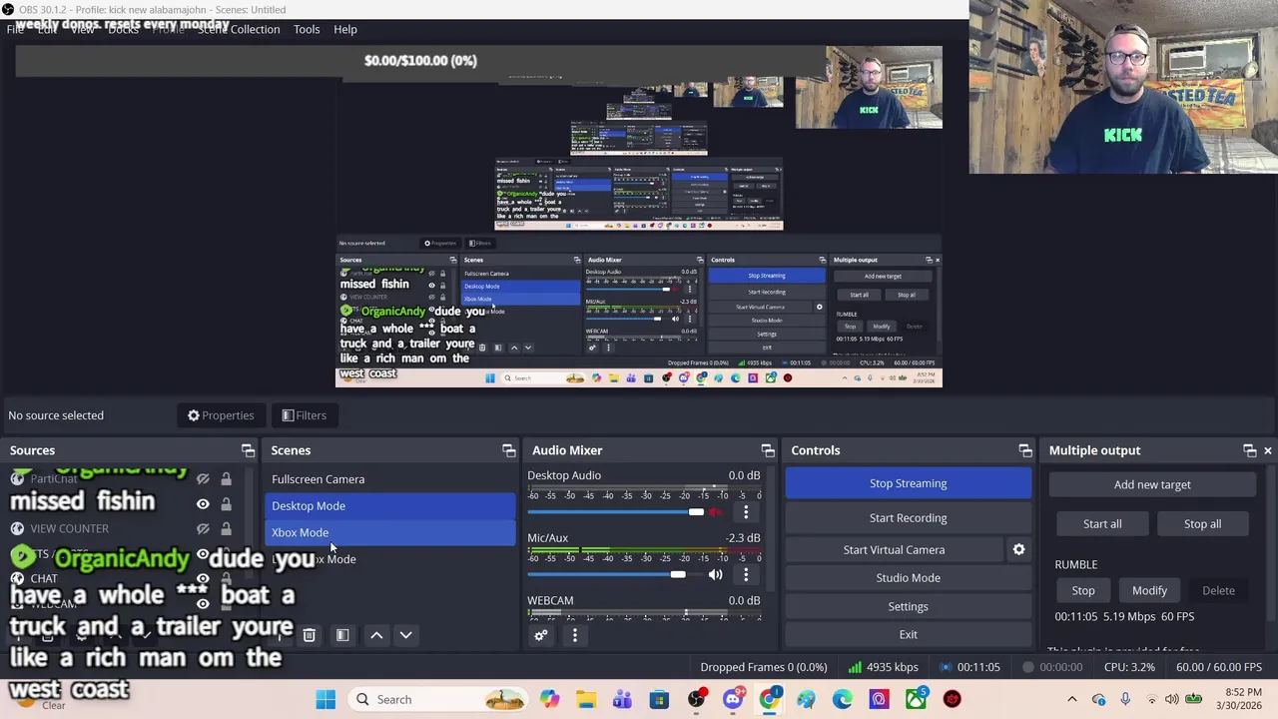Open the Scene Collection menu
The width and height of the screenshot is (1278, 719).
[x=239, y=30]
